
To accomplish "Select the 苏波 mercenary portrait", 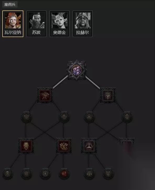I will [x=36, y=24].
